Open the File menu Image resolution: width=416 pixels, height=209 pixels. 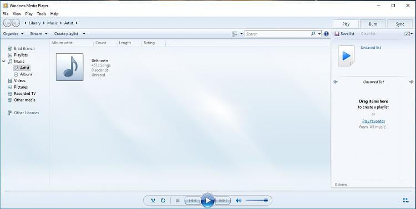point(6,14)
